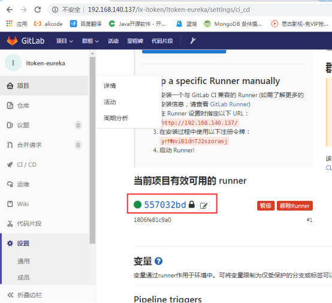Open 活动 in the top navbar
Screen dimensions: 332x303
(113, 41)
